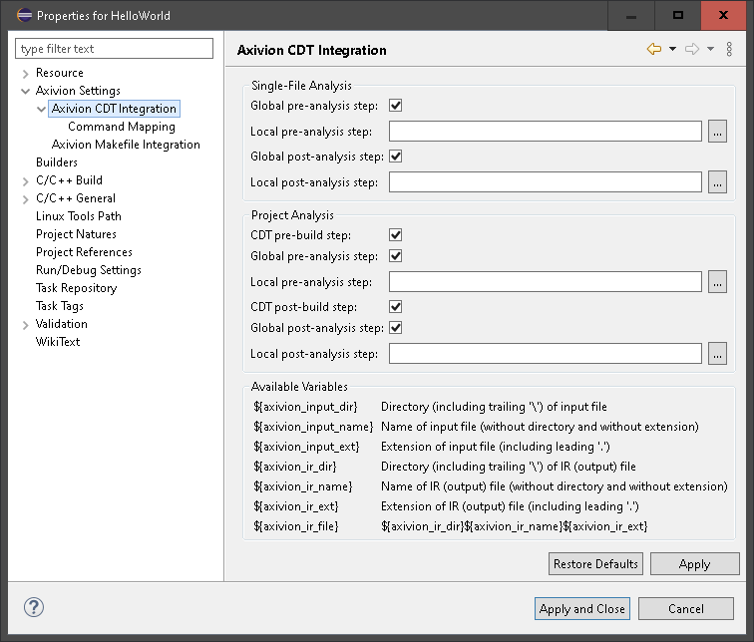This screenshot has width=754, height=642.
Task: Select Axivion Makefile Integration page
Action: pyautogui.click(x=126, y=145)
